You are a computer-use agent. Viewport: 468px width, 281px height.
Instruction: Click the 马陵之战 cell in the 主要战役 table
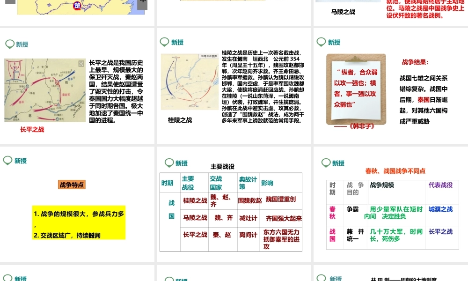tap(195, 218)
